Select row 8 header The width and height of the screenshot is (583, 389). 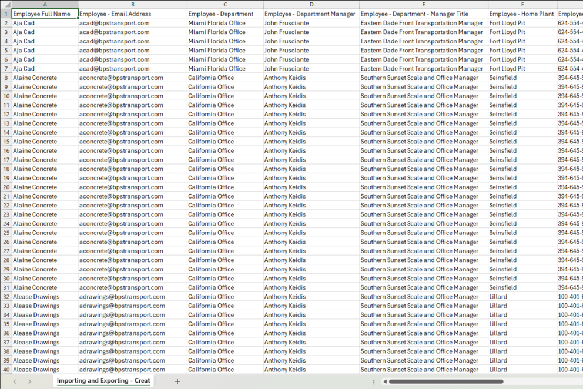pyautogui.click(x=6, y=78)
